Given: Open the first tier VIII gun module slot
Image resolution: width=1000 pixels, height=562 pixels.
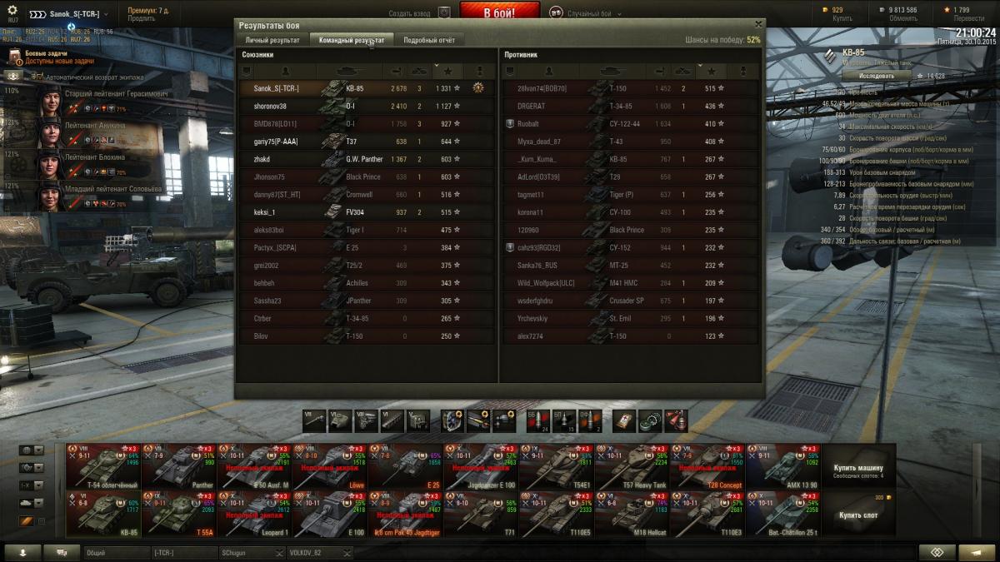Looking at the screenshot, I should pos(314,420).
